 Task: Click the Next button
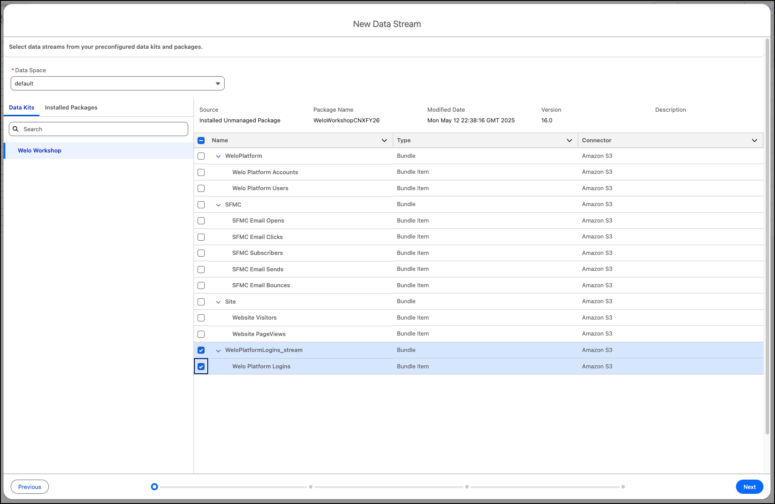[x=749, y=487]
